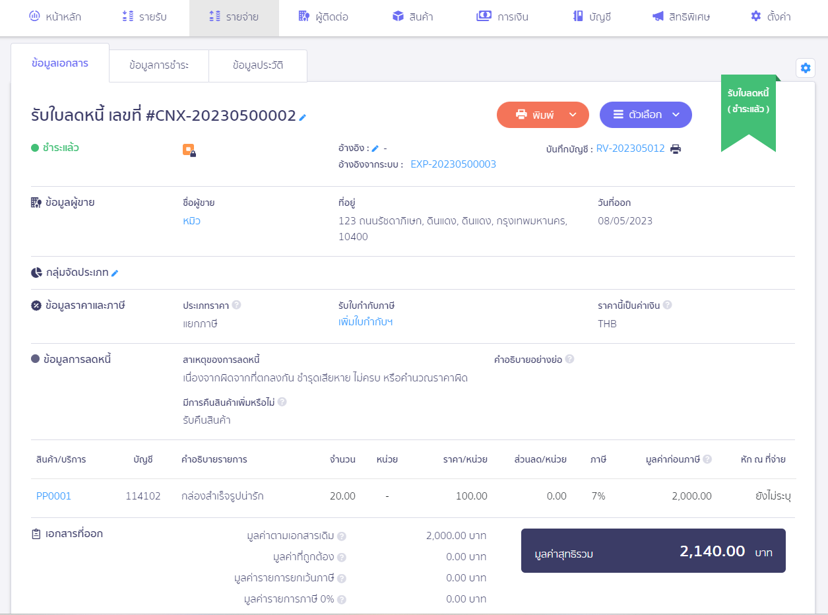
Task: Click description กล่องสำเร็จรูปน่ารัก
Action: coord(222,496)
